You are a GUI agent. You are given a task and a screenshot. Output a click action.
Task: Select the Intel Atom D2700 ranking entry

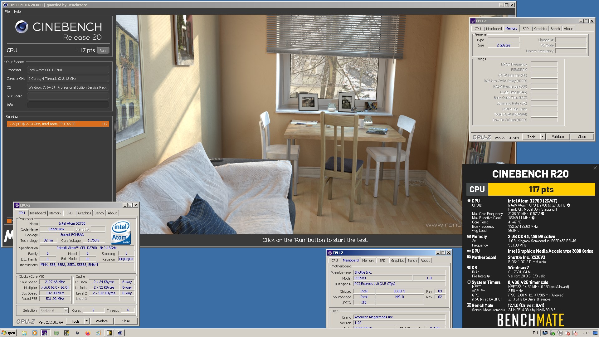pyautogui.click(x=58, y=124)
